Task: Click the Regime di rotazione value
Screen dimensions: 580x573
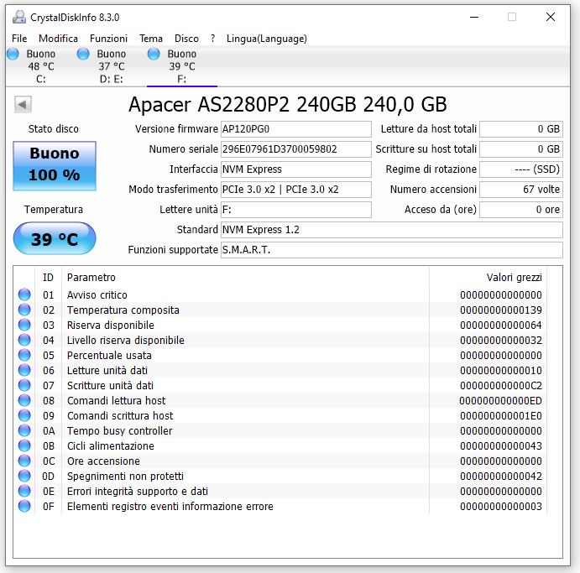Action: [521, 169]
